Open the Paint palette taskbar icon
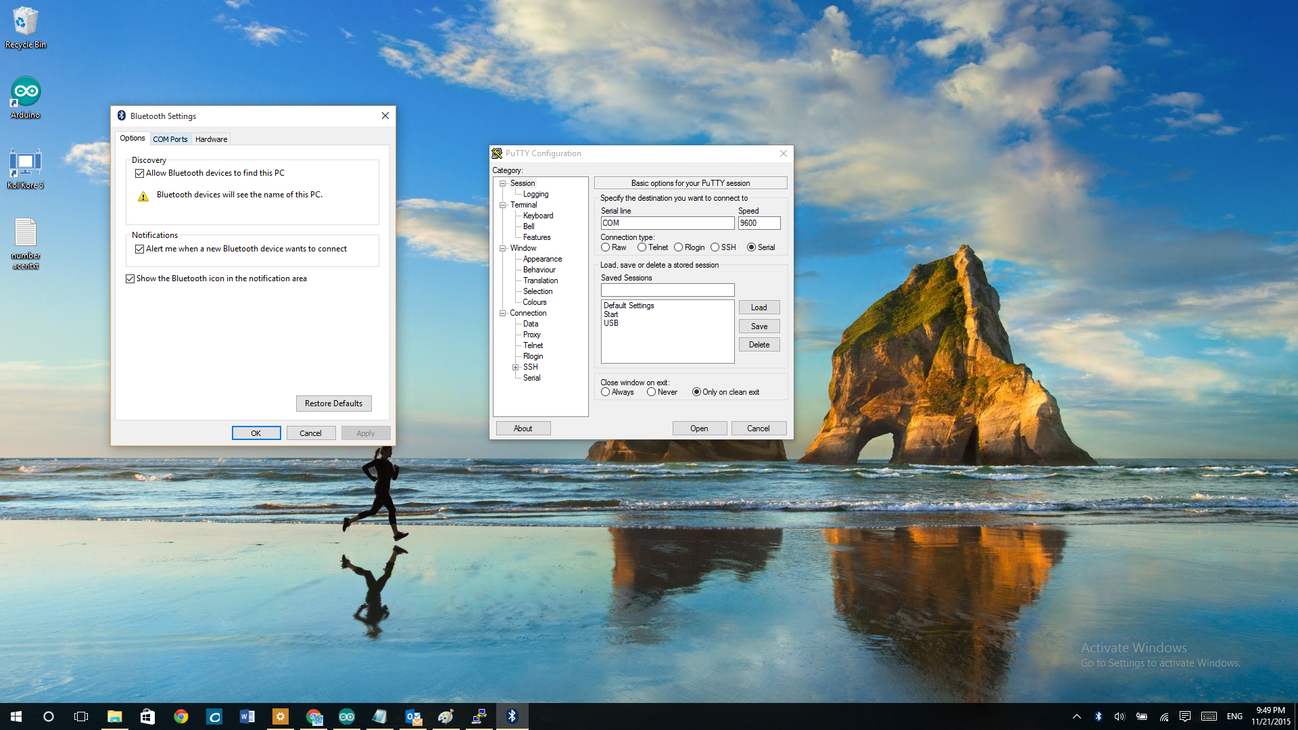This screenshot has width=1298, height=730. click(x=446, y=716)
